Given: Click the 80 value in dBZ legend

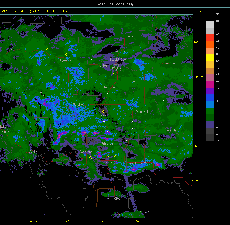Looking at the screenshot, I should (x=218, y=21).
